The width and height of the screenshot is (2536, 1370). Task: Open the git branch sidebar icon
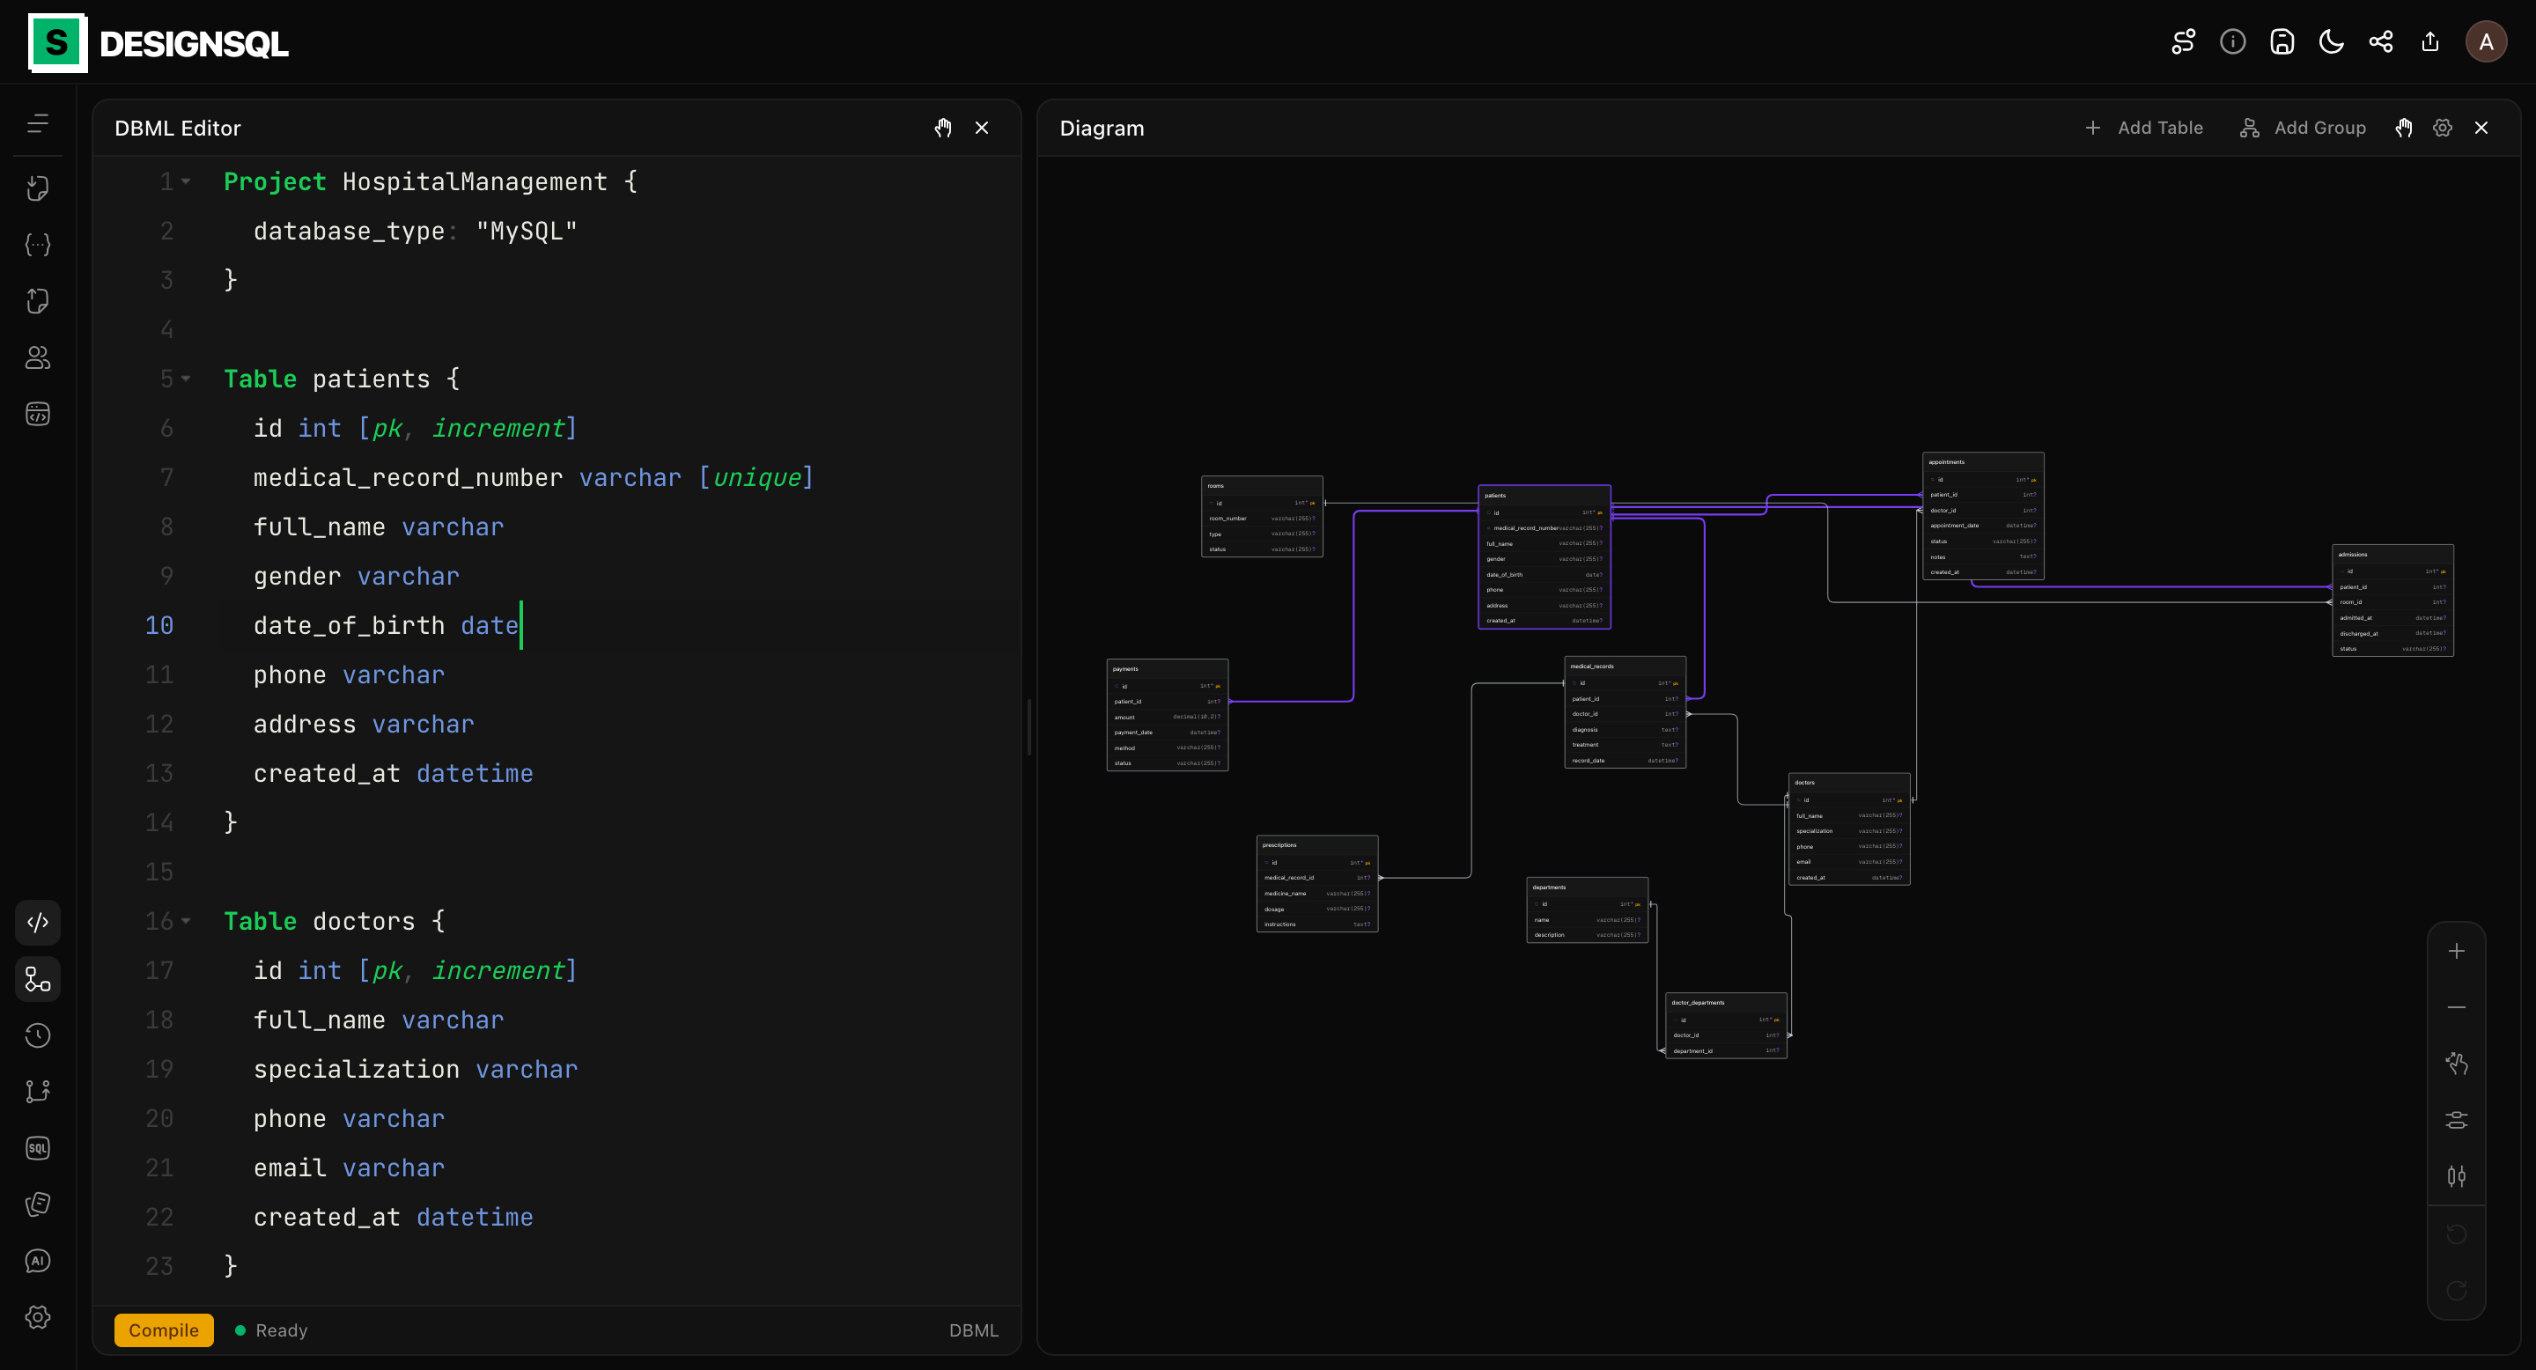[x=37, y=1092]
